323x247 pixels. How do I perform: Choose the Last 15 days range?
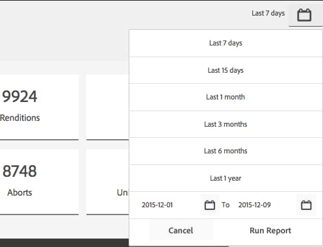pyautogui.click(x=226, y=70)
